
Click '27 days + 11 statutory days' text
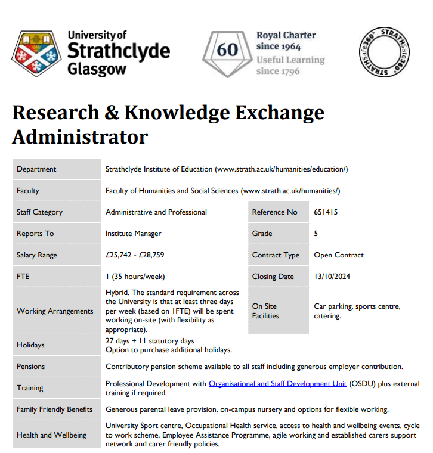[x=150, y=341]
